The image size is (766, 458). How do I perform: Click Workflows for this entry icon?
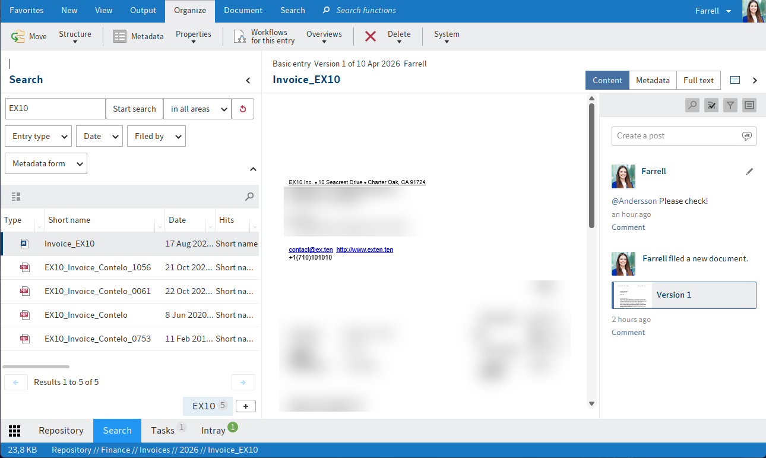coord(240,36)
